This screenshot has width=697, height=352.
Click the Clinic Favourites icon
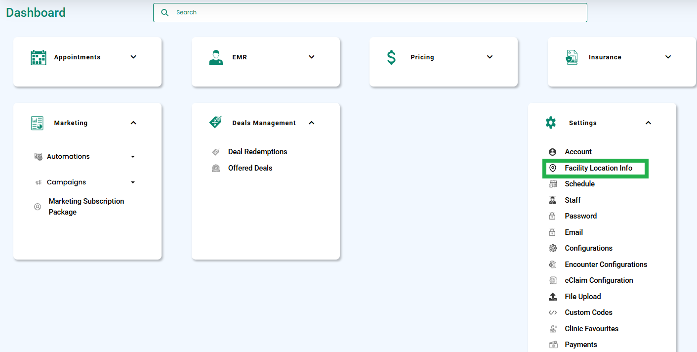click(x=553, y=329)
